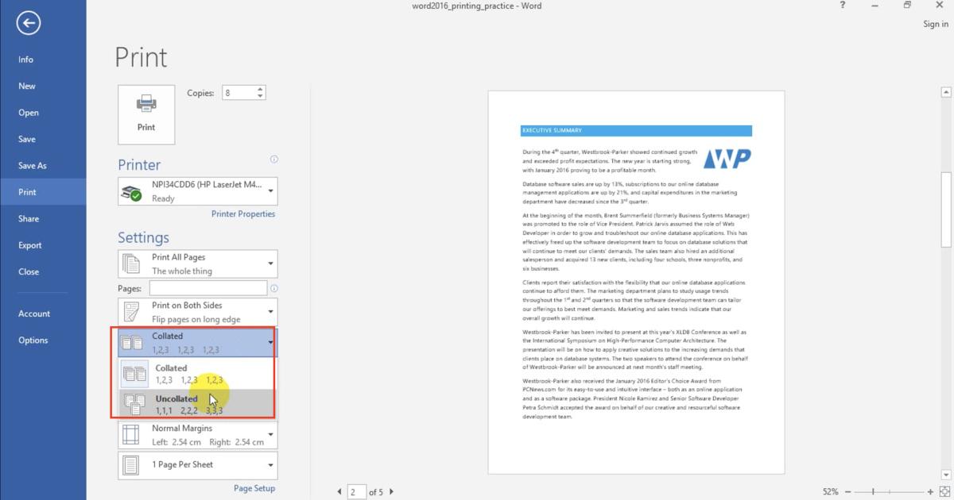Open the Share tab
The height and width of the screenshot is (500, 954).
43,218
